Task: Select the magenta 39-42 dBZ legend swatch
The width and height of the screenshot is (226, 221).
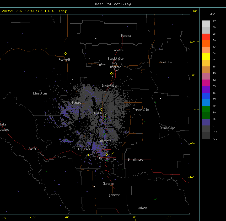Action: [x=206, y=83]
